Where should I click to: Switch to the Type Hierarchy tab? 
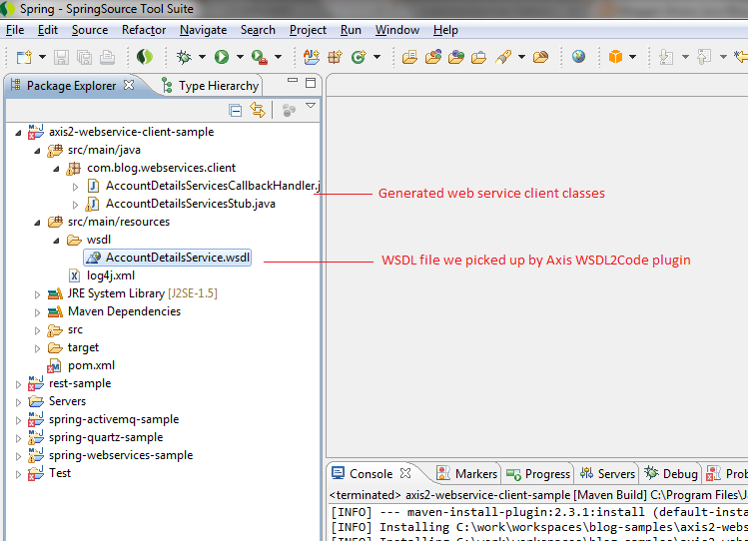(210, 86)
